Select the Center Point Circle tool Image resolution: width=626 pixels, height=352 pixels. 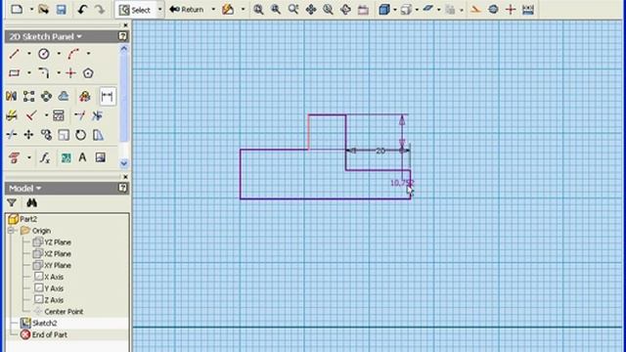[x=44, y=54]
